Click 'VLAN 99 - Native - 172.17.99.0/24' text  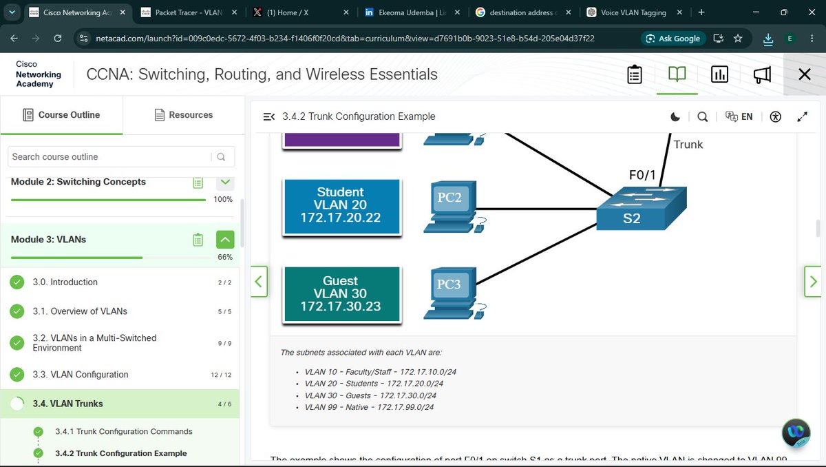point(369,407)
